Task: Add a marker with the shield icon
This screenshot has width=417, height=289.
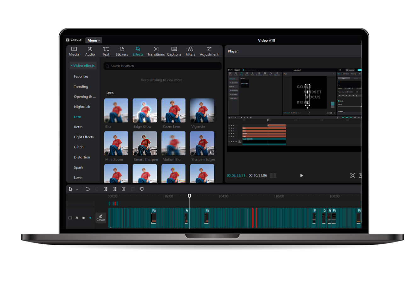Action: 142,189
